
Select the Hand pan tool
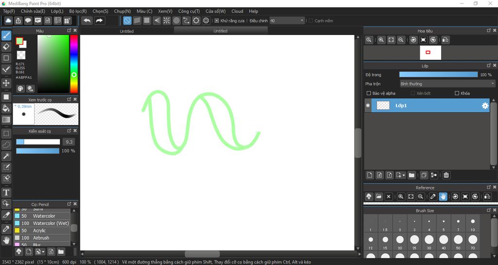pos(6,240)
